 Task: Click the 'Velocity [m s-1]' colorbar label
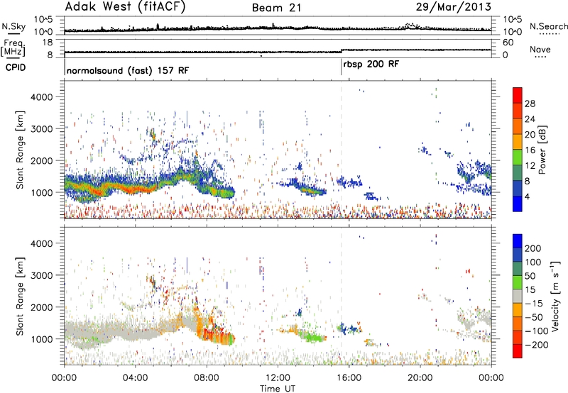(x=555, y=296)
